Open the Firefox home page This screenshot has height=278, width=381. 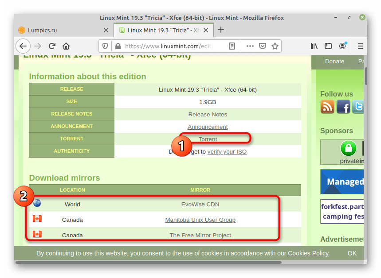pos(66,46)
